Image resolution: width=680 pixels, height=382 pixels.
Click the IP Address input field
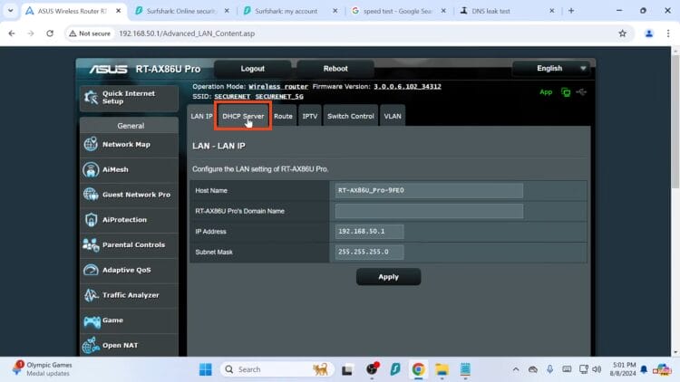[369, 232]
